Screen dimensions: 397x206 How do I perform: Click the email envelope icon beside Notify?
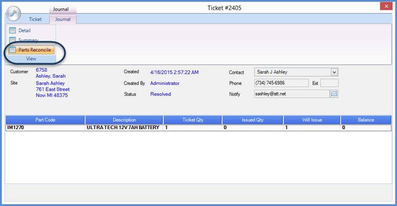pyautogui.click(x=334, y=94)
